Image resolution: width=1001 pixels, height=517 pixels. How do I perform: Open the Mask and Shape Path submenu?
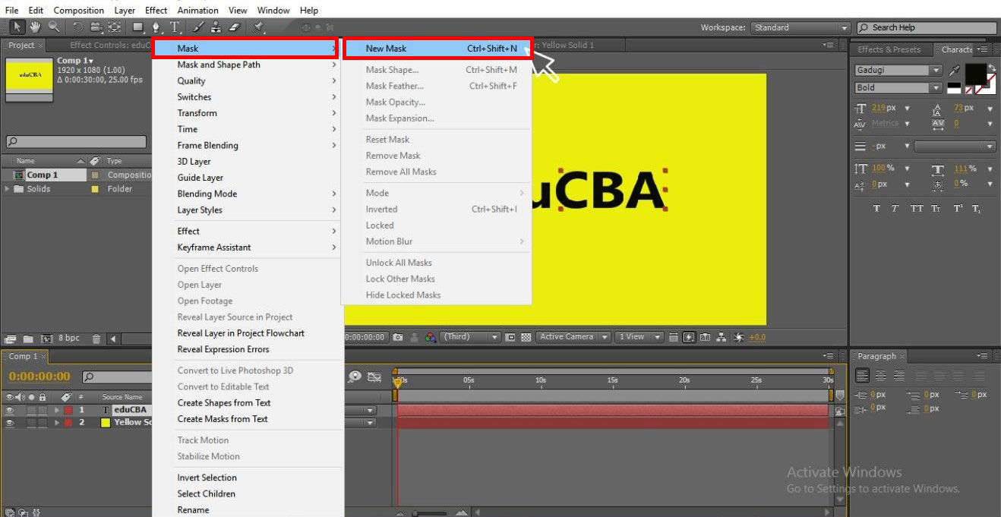pyautogui.click(x=247, y=65)
